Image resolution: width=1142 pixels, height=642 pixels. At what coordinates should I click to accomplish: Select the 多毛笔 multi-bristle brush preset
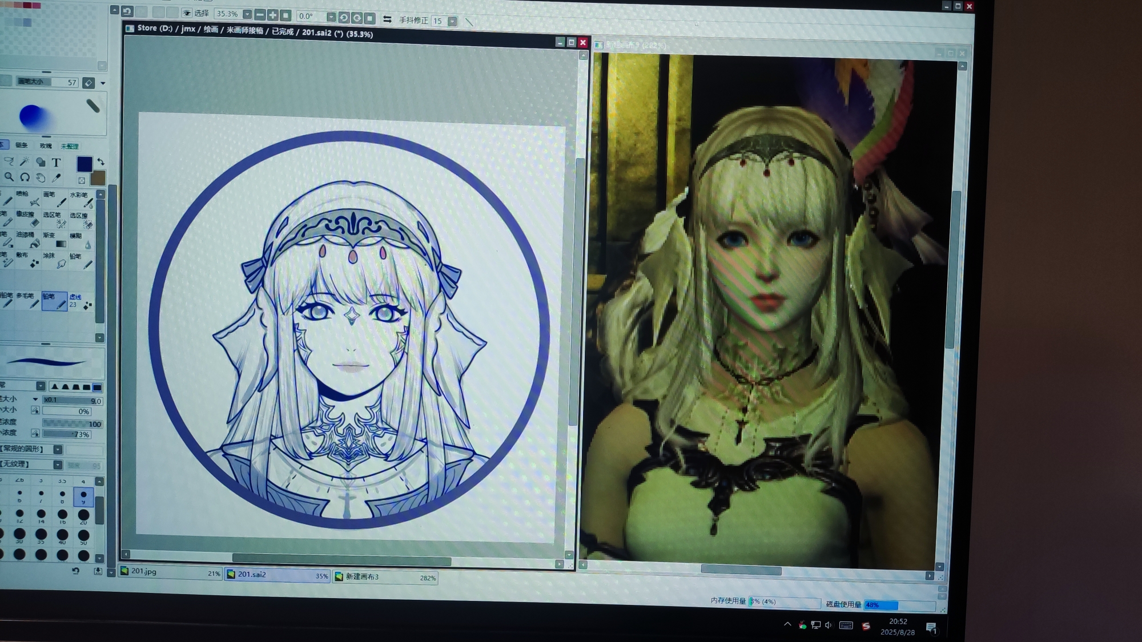(27, 300)
